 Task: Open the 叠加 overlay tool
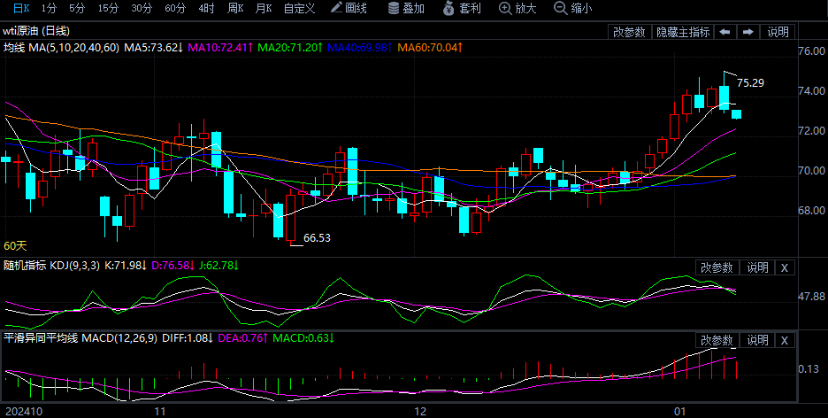pos(406,8)
